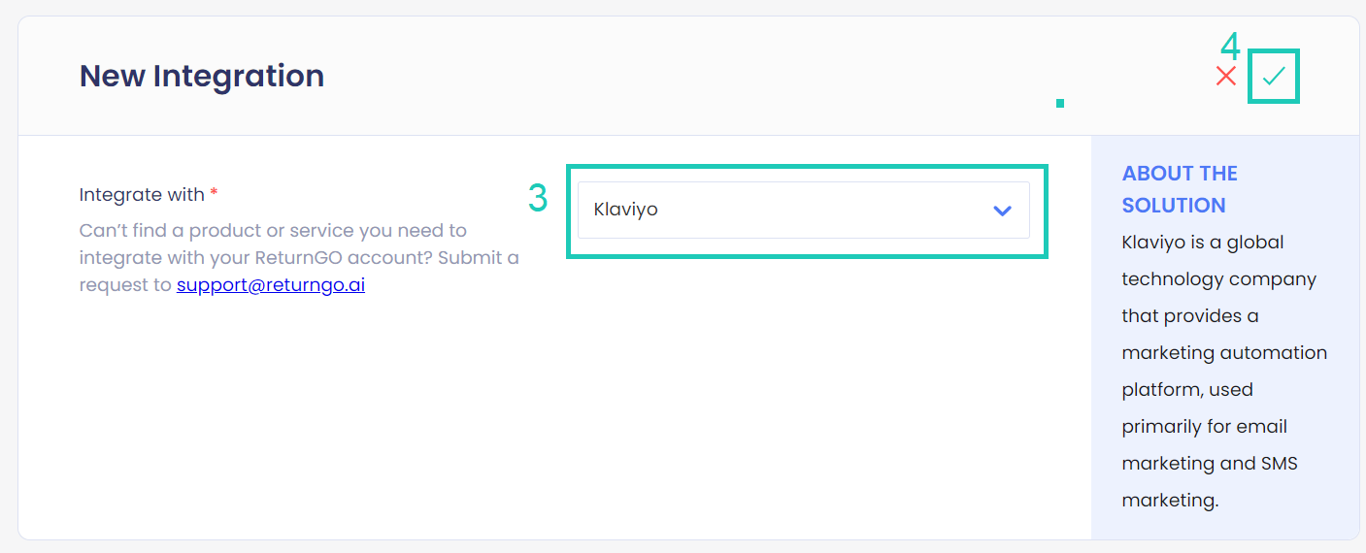
Task: Click the "marketing and SMS" description line
Action: (x=1210, y=464)
